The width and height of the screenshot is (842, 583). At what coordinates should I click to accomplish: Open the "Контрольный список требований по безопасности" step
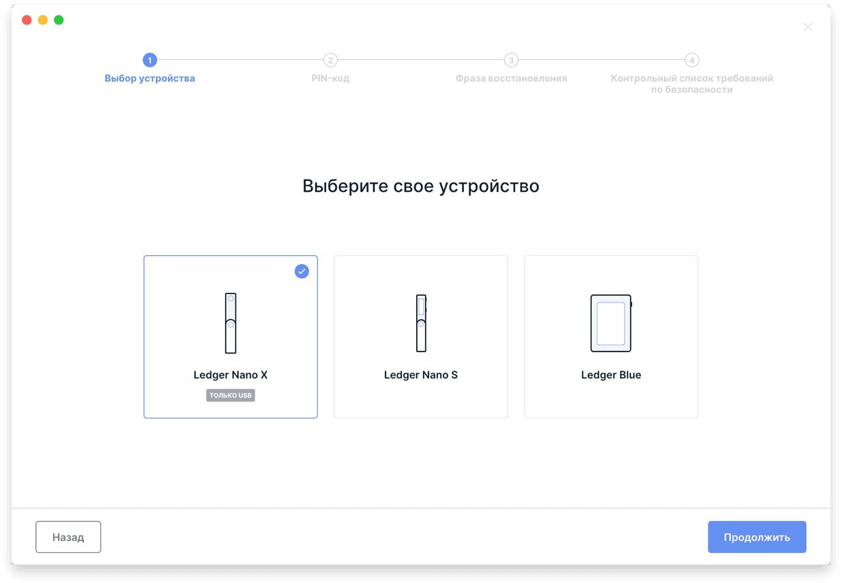click(x=692, y=84)
